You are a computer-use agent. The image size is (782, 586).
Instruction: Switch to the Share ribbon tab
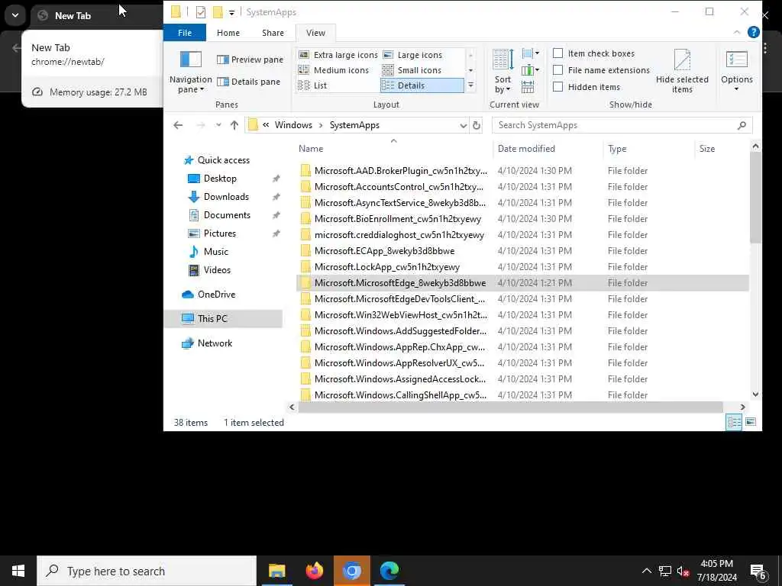(x=273, y=32)
